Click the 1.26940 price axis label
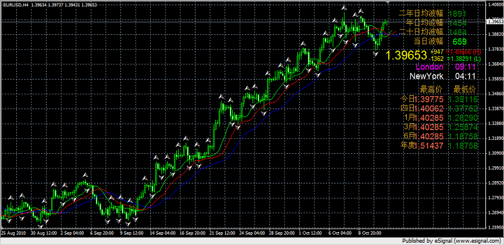This screenshot has height=245, width=504. [x=495, y=213]
